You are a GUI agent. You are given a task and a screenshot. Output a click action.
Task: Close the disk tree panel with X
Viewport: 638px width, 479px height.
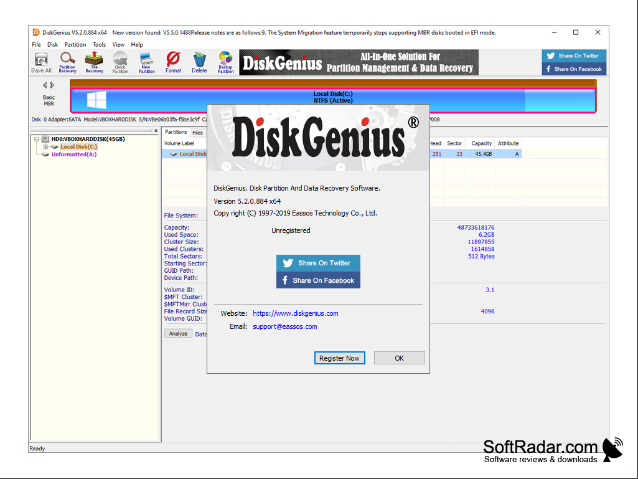tap(156, 131)
